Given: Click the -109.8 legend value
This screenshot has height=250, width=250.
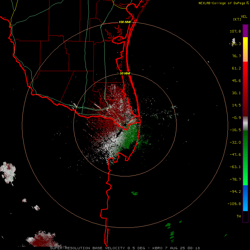Looking at the screenshot, I should click(x=234, y=204).
